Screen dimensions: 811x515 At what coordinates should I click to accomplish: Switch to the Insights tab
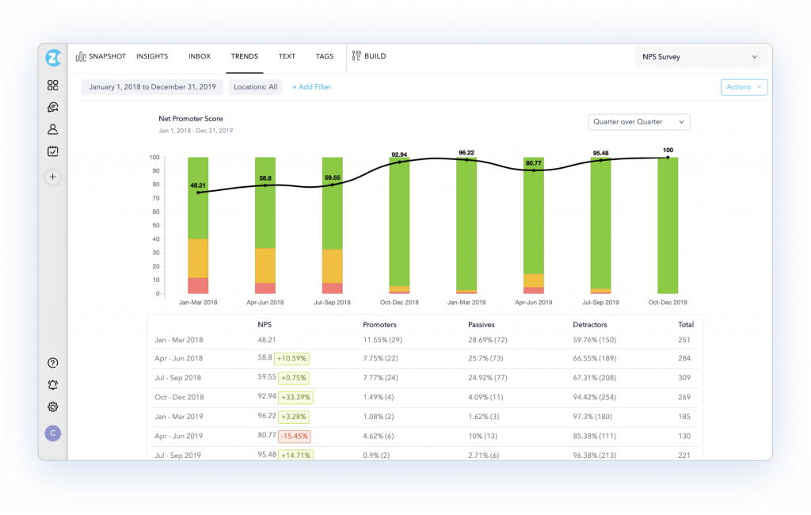click(151, 55)
